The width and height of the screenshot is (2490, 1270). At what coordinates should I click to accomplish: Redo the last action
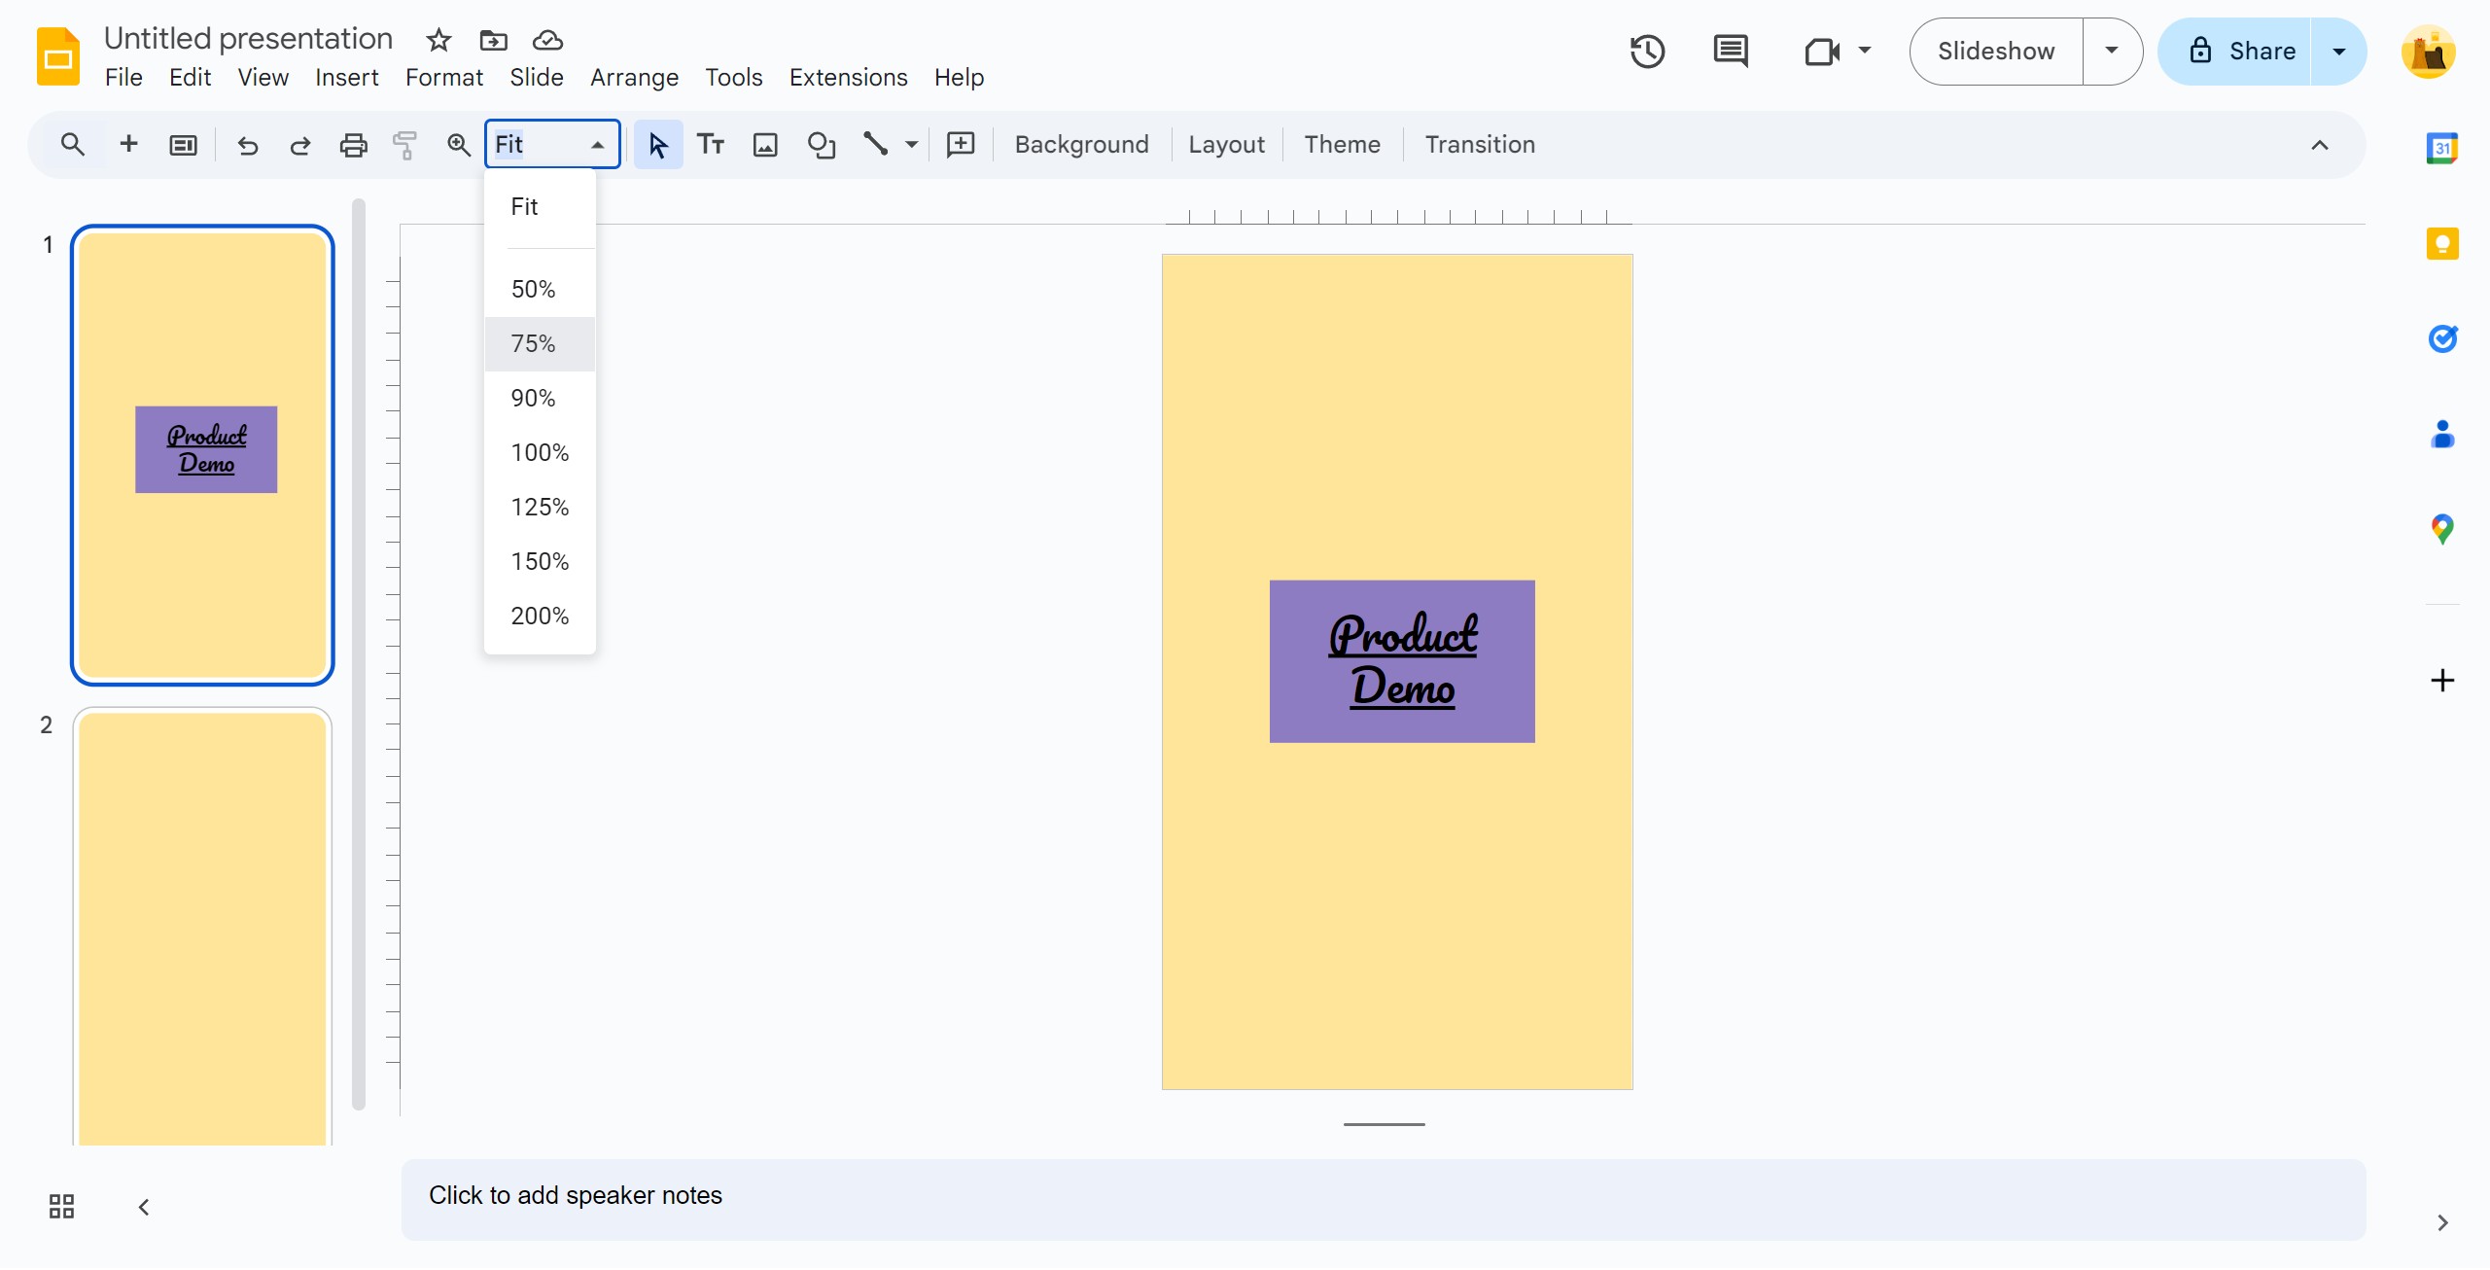(x=299, y=145)
